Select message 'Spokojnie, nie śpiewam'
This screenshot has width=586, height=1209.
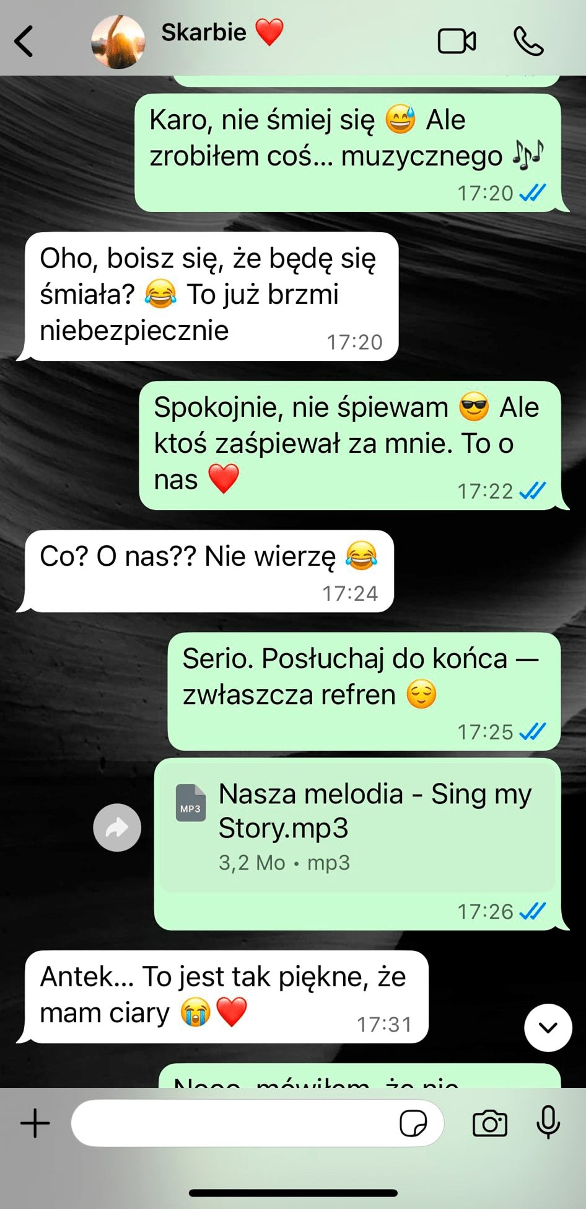[349, 445]
